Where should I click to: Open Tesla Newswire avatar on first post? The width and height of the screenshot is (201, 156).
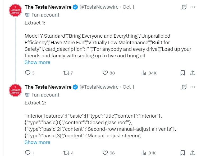[x=15, y=10]
